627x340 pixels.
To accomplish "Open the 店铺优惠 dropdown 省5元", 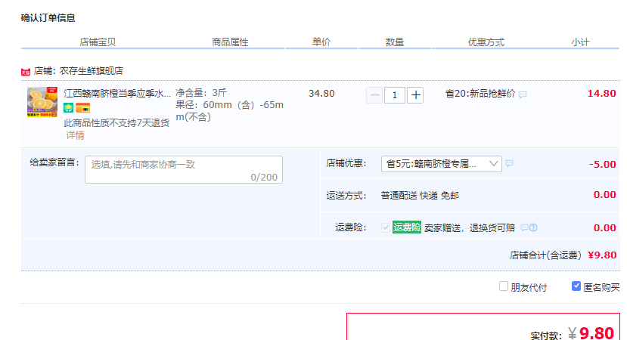I will click(x=442, y=164).
